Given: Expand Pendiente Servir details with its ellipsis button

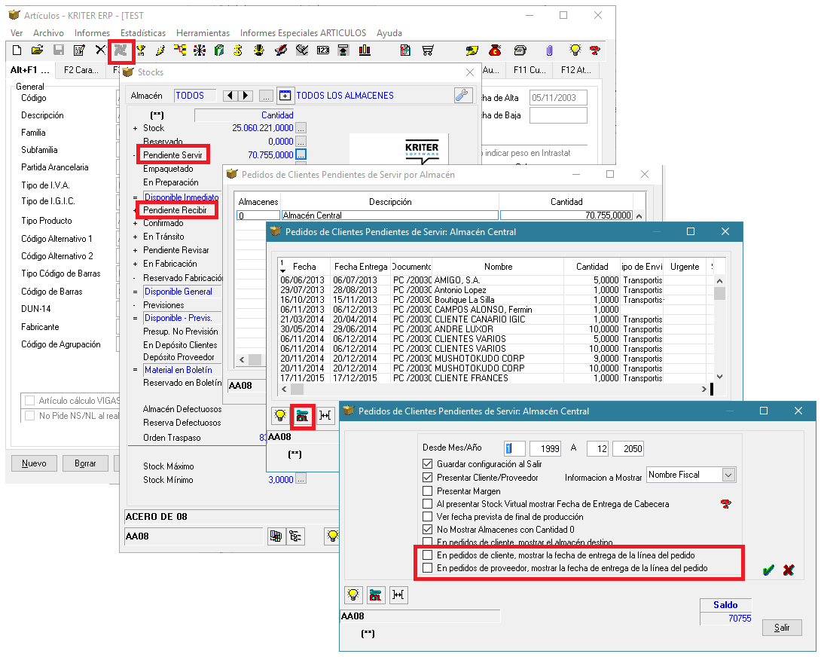Looking at the screenshot, I should pyautogui.click(x=301, y=155).
